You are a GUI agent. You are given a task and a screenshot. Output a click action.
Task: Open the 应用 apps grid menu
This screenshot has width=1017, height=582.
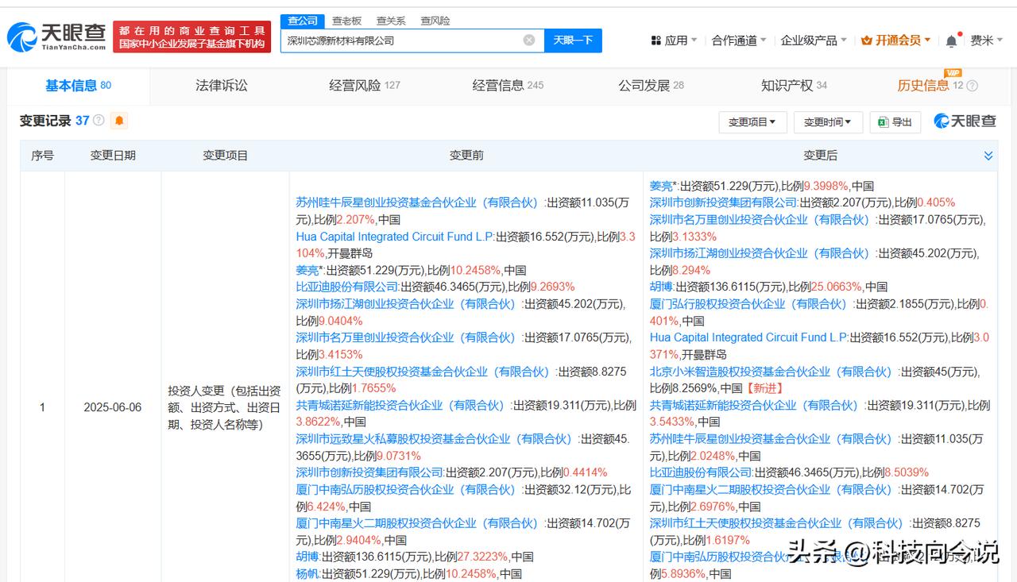[673, 40]
